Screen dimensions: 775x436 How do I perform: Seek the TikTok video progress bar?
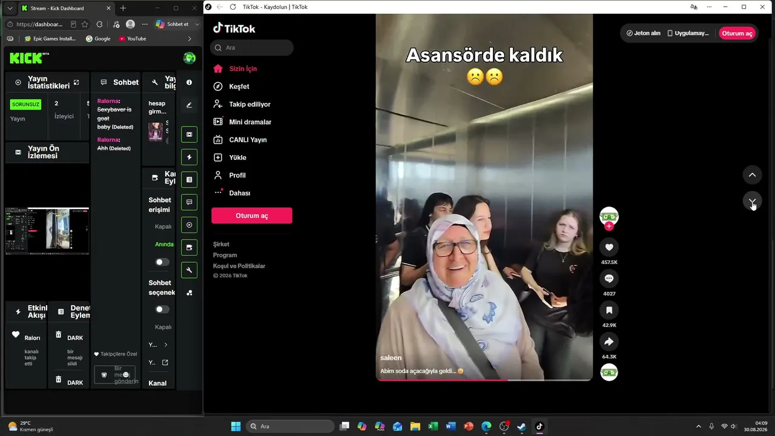pyautogui.click(x=484, y=380)
